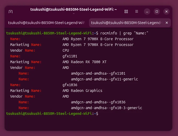The image size is (178, 136).
Task: Switch to the first terminal tab
Action: (46, 23)
